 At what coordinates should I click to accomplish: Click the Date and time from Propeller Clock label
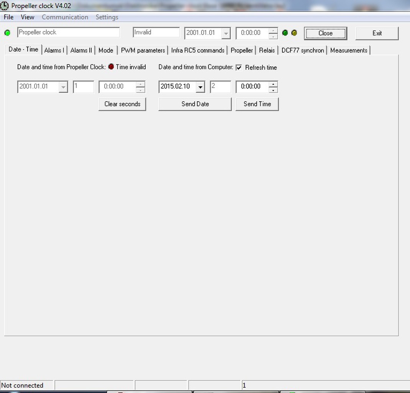click(x=61, y=67)
